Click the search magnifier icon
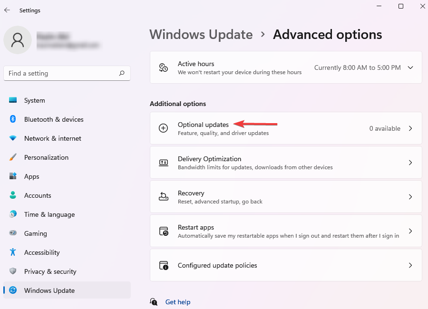Viewport: 428px width, 309px height. click(122, 73)
